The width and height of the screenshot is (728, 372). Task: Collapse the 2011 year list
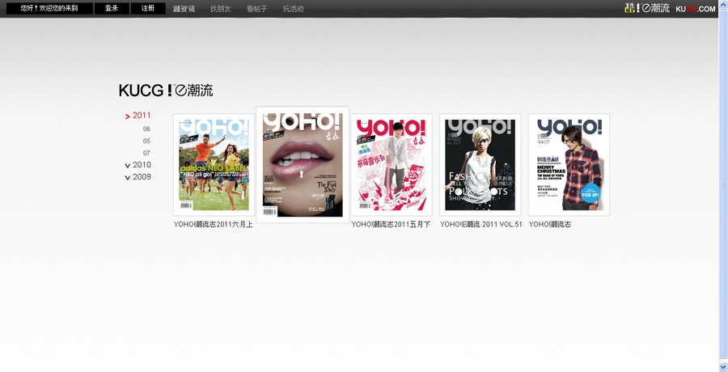[x=138, y=116]
